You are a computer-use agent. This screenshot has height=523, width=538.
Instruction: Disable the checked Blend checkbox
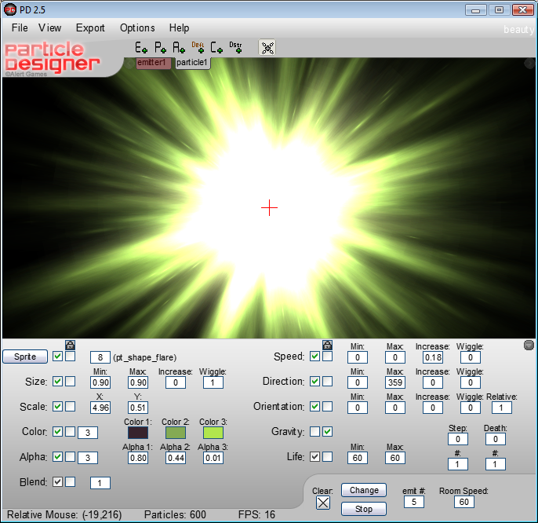(x=57, y=481)
